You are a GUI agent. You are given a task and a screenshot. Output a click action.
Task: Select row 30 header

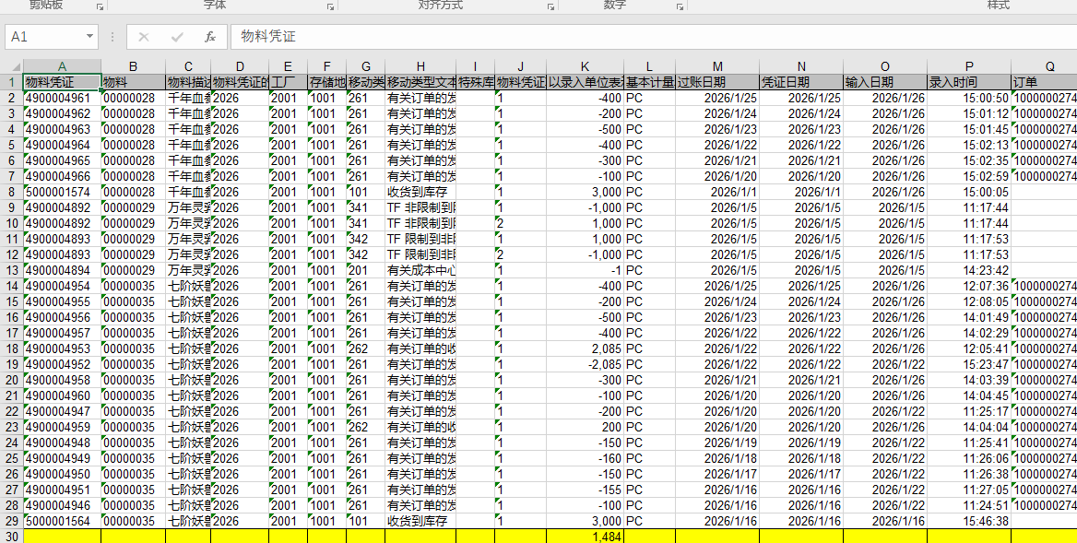(11, 537)
